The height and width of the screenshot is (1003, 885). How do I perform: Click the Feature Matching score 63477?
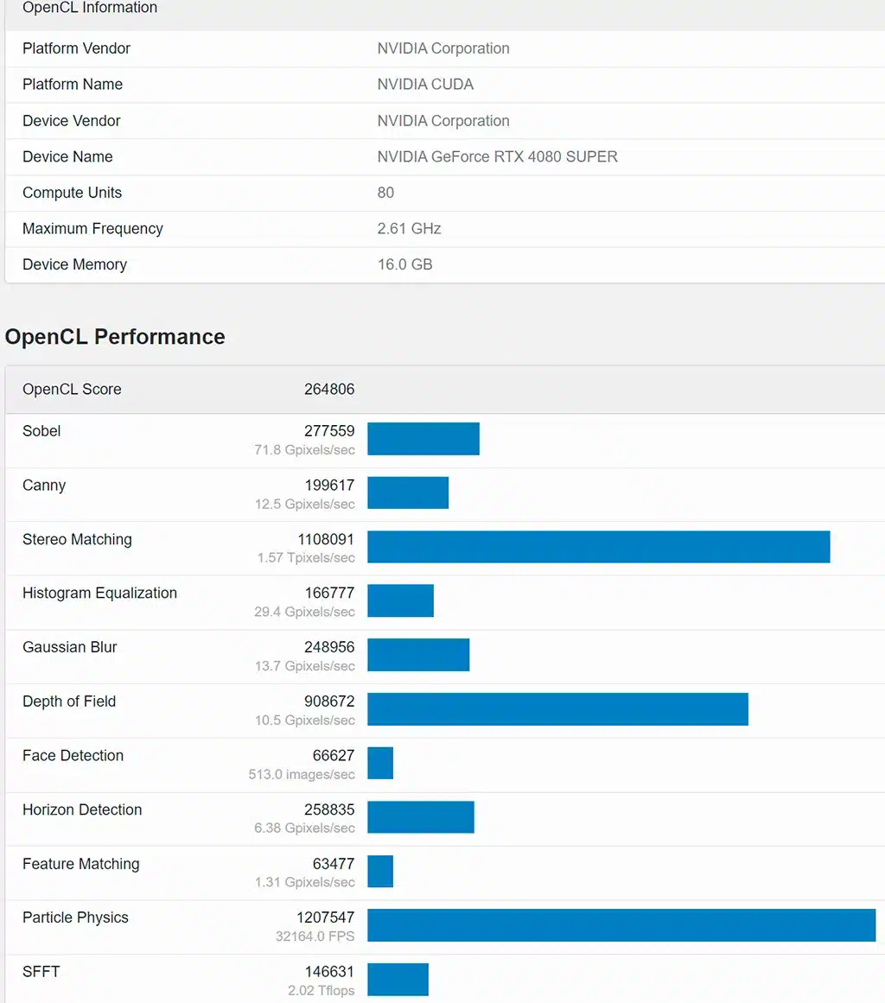pos(334,864)
